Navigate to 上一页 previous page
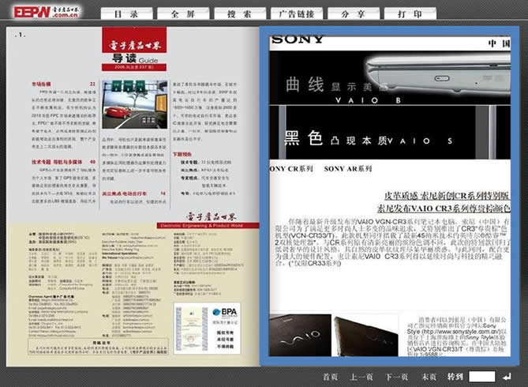Screen dimensions: 528x387 [361, 377]
